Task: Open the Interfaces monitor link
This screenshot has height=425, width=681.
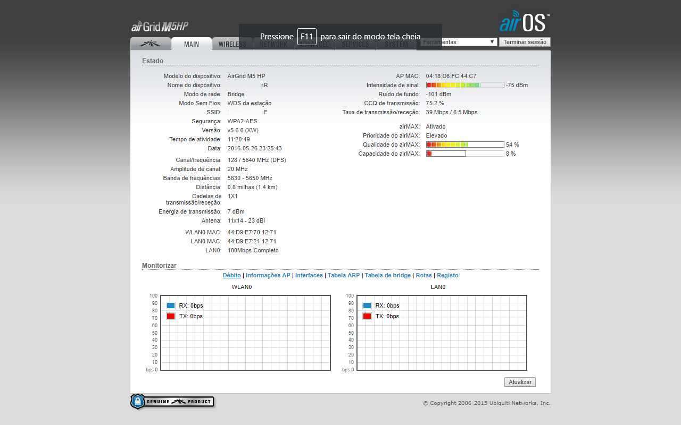Action: pyautogui.click(x=309, y=275)
